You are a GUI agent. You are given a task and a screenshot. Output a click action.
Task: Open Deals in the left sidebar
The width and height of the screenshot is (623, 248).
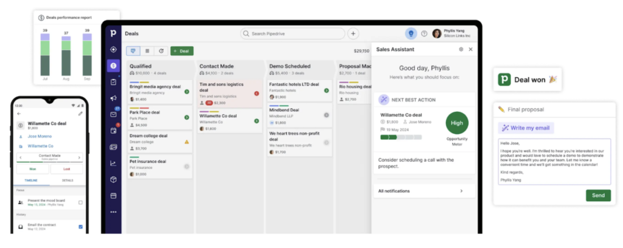click(113, 66)
